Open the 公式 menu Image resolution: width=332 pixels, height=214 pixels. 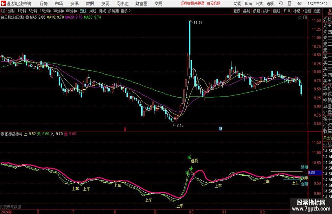259,4
